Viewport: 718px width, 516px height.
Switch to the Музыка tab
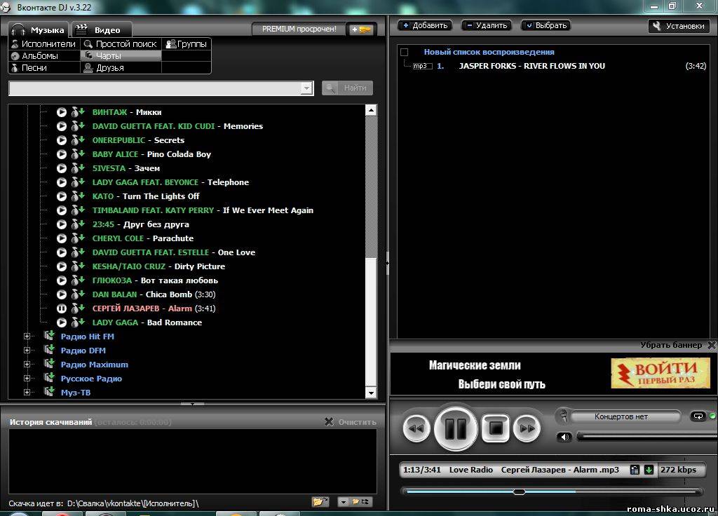(39, 29)
